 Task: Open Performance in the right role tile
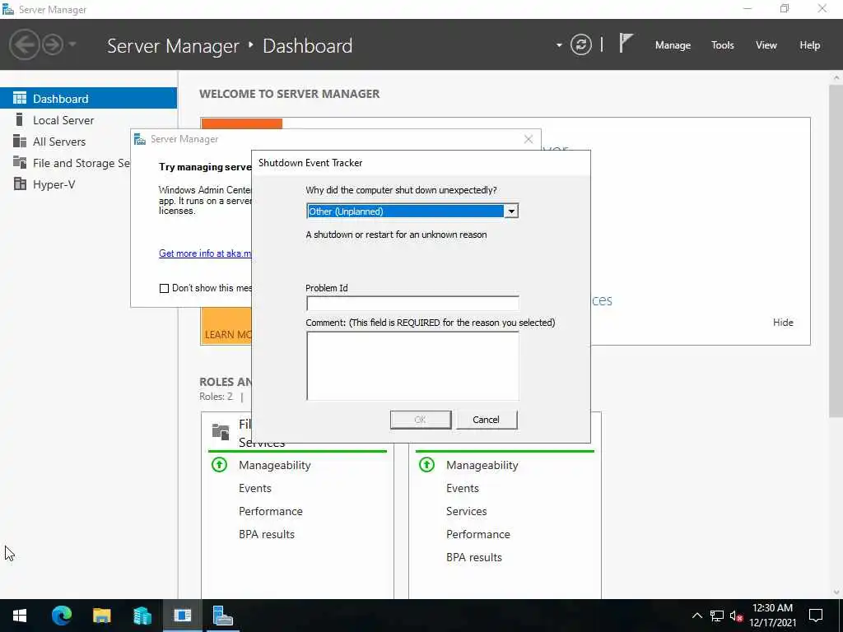coord(478,534)
